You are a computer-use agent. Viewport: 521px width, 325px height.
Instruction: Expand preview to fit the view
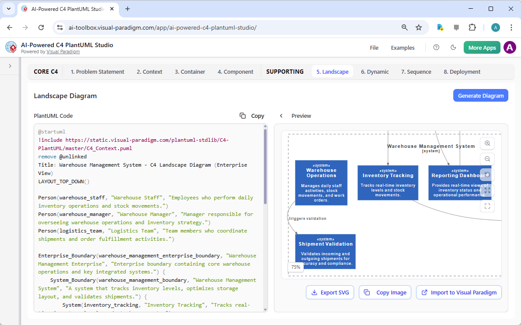pyautogui.click(x=487, y=190)
